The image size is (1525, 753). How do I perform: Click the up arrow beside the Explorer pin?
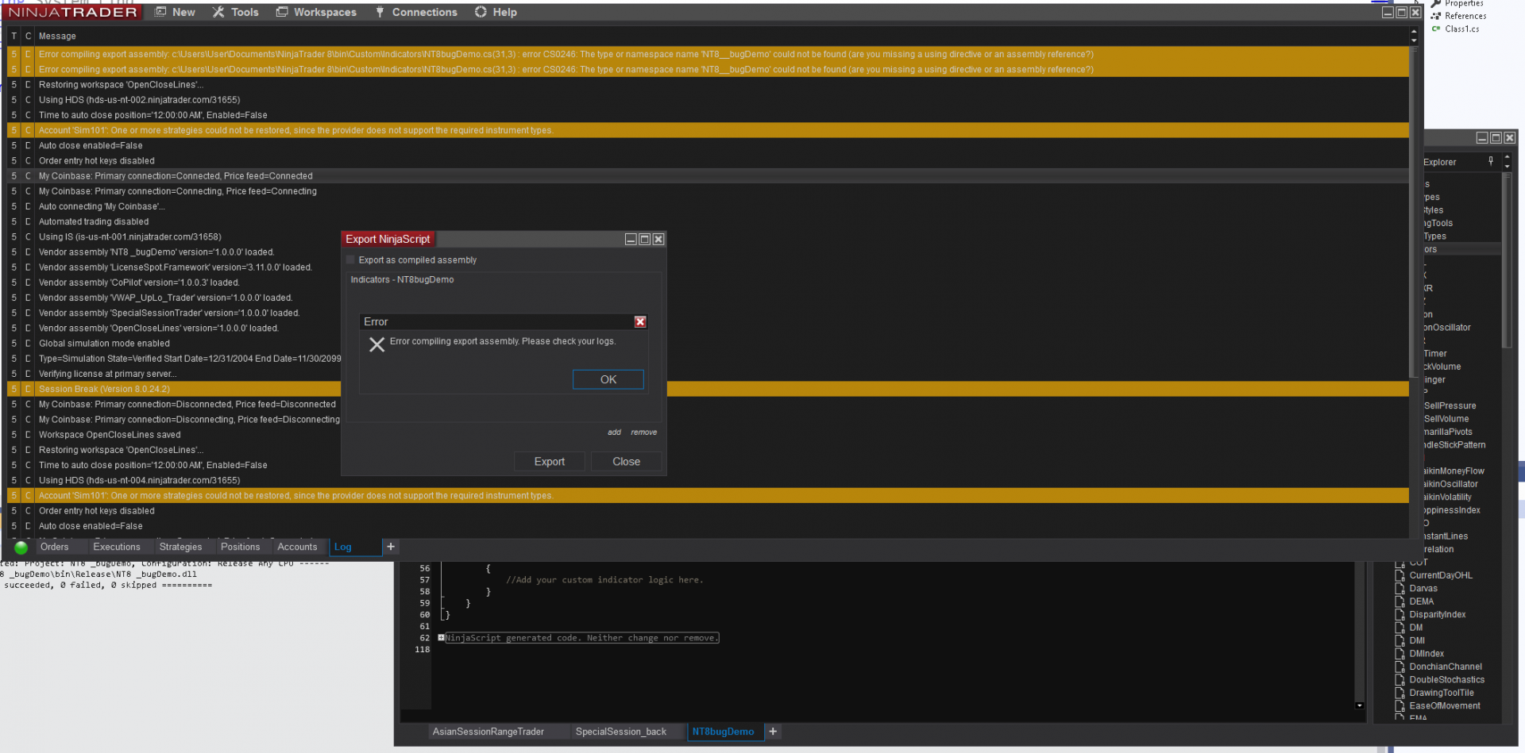1507,158
